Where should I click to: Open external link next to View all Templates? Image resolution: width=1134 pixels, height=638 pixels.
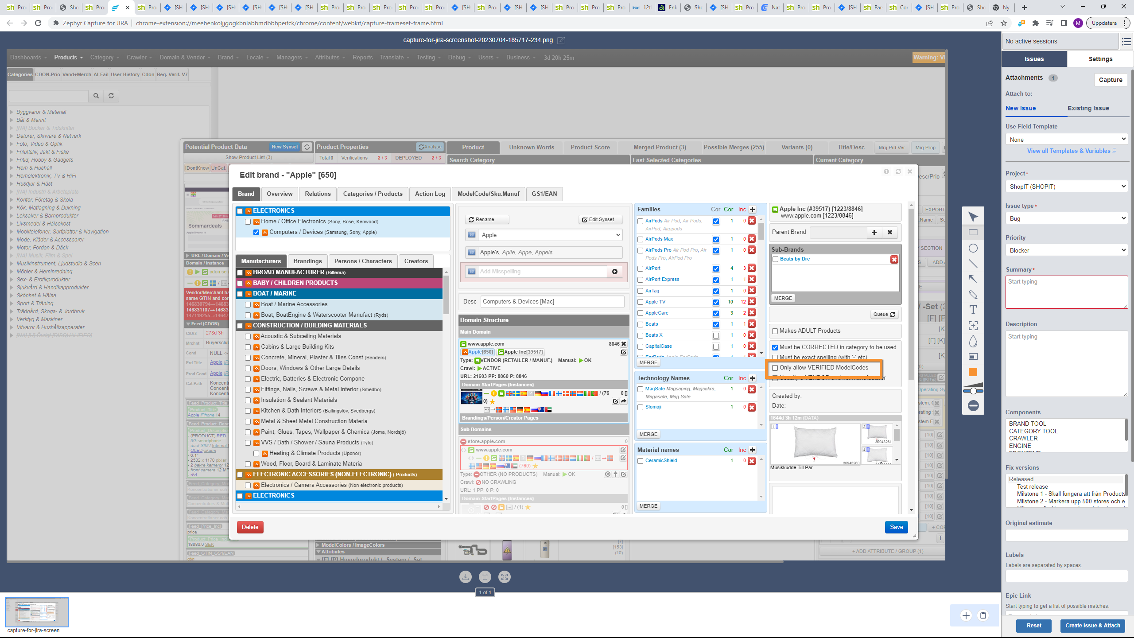coord(1114,151)
